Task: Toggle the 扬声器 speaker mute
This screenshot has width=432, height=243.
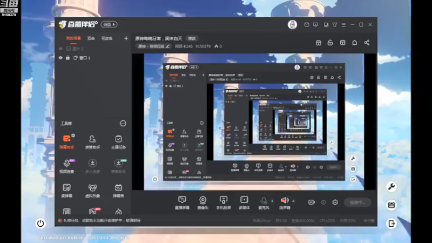Action: [285, 202]
